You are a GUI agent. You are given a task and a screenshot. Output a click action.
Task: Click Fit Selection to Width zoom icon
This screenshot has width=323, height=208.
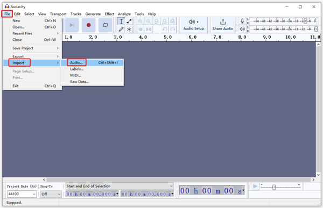[157, 21]
